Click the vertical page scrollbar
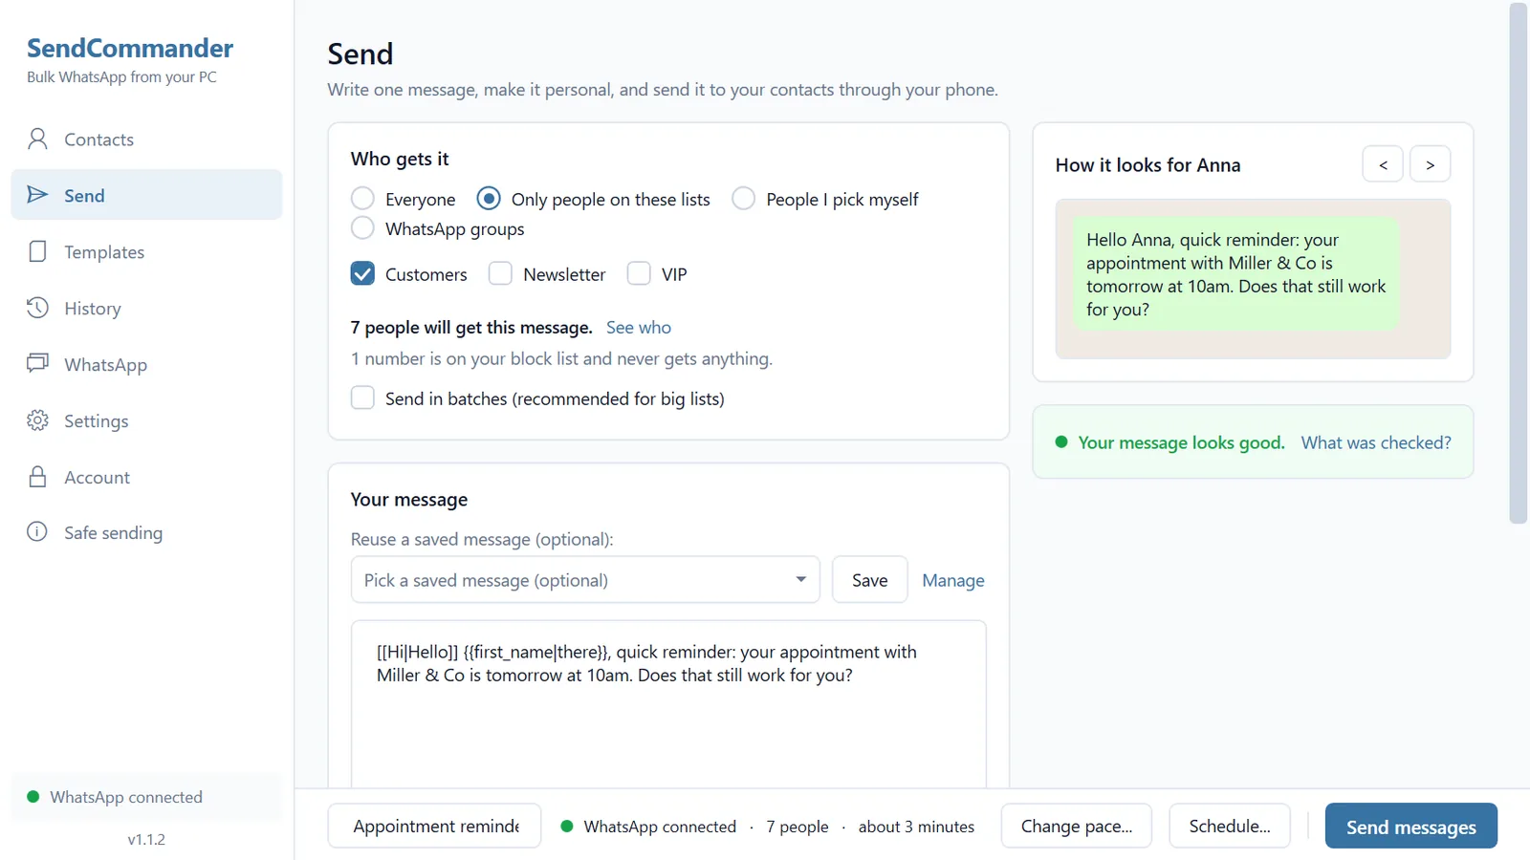 pos(1519,263)
